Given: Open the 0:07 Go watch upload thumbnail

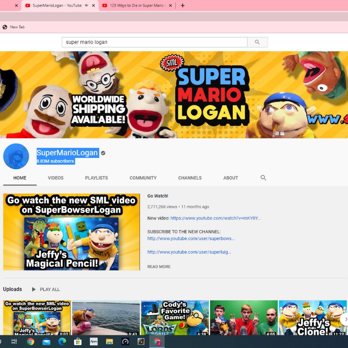Looking at the screenshot, I should pos(37,317).
